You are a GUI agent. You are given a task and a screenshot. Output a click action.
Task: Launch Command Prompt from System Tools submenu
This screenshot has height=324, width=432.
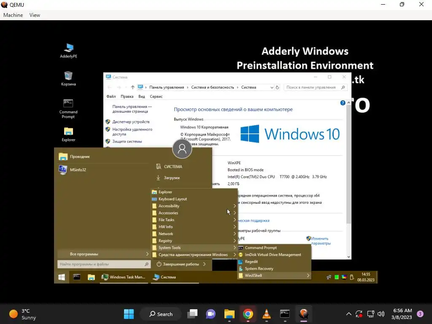(274, 248)
